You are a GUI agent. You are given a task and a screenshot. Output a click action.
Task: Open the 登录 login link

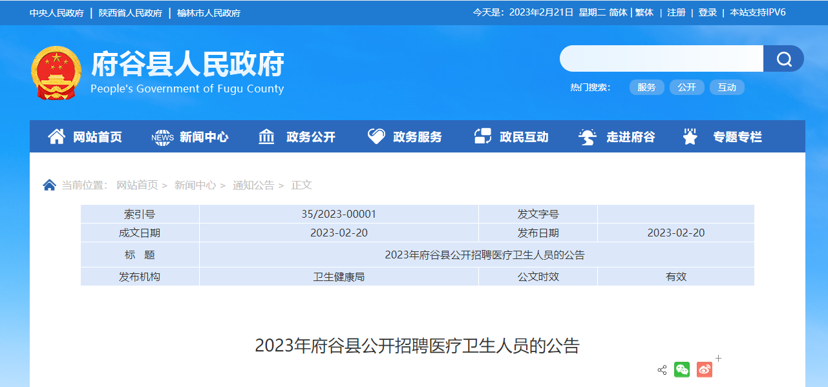pos(707,12)
